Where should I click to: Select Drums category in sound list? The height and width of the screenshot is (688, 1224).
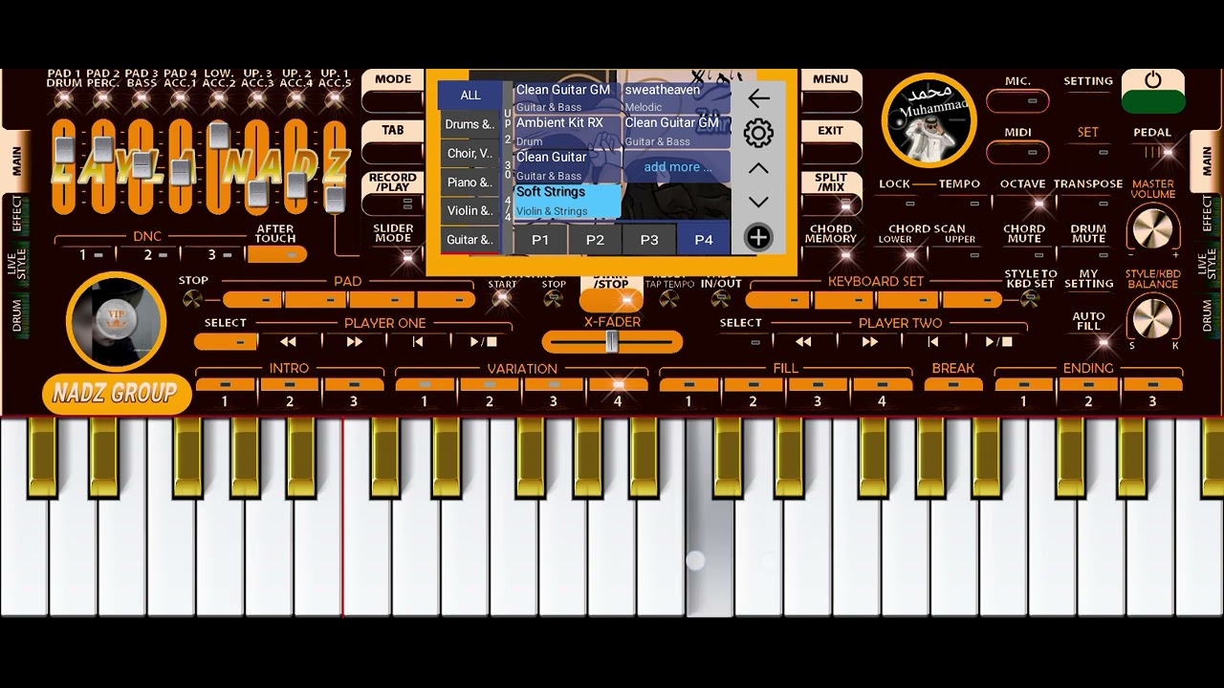(x=470, y=124)
